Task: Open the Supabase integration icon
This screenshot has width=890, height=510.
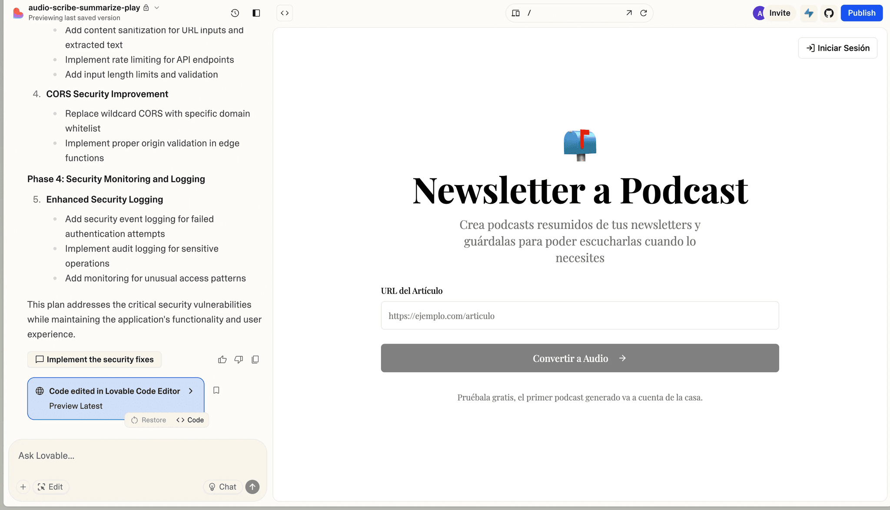Action: coord(809,13)
